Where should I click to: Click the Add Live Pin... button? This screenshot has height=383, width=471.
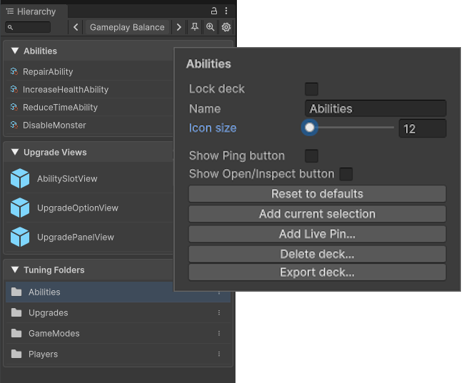point(317,234)
